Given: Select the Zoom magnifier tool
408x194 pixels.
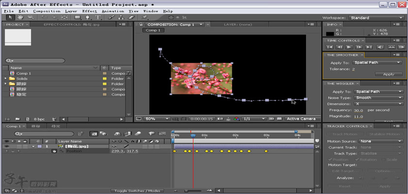Looking at the screenshot, I should pyautogui.click(x=31, y=17).
